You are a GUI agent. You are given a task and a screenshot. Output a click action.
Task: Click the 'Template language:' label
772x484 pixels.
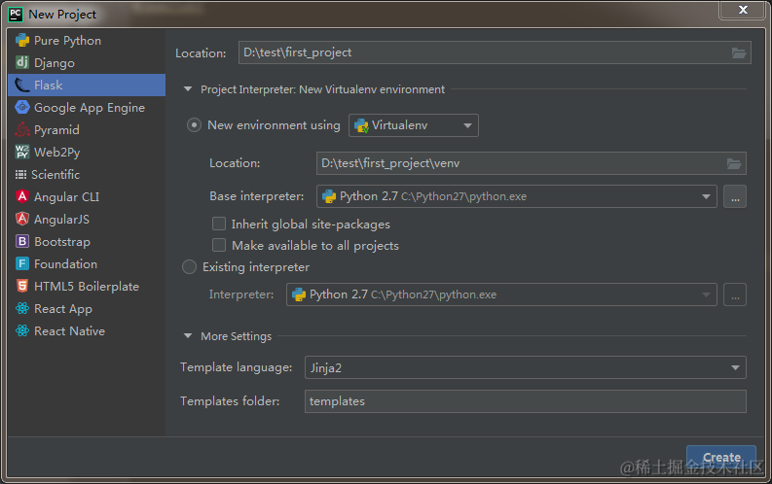[x=237, y=367]
